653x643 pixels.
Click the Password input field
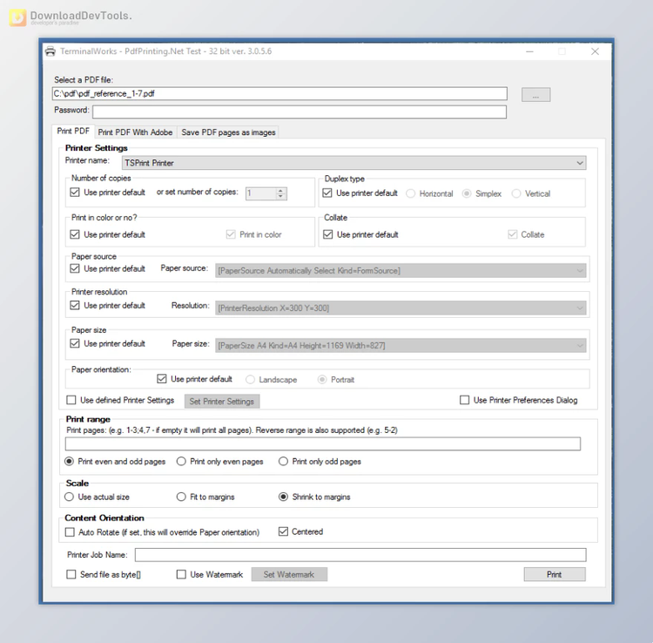pyautogui.click(x=299, y=112)
